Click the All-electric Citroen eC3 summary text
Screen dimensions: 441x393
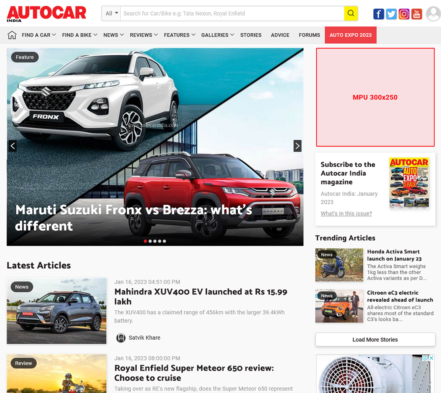click(x=400, y=313)
